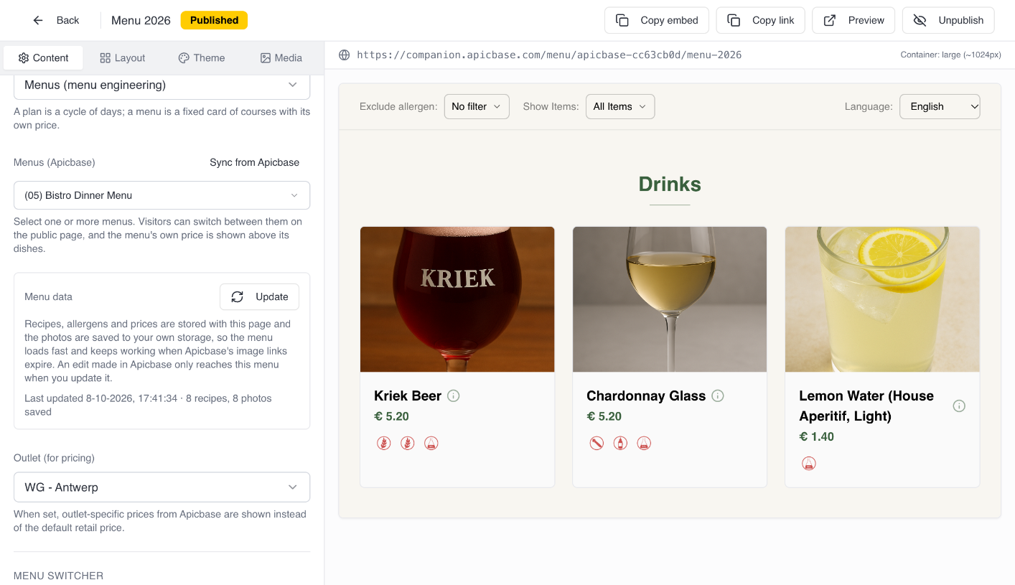The image size is (1015, 585).
Task: Click the flask allergen icon under Lemon Water
Action: tap(809, 463)
